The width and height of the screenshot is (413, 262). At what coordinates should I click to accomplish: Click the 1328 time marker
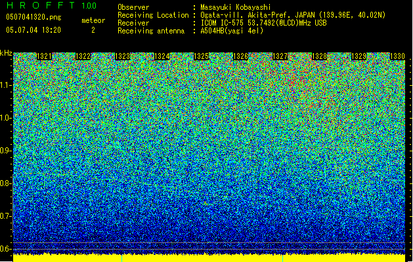coord(320,56)
